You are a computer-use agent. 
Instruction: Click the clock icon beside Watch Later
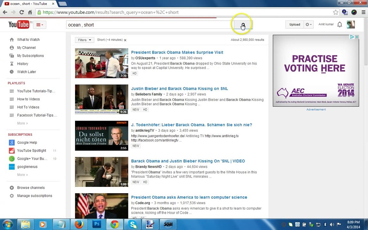click(x=12, y=72)
